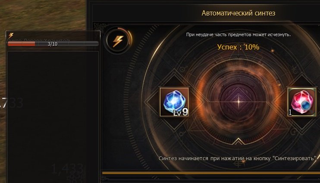Click the faded name text behind 3/10 bar
320x183 pixels.
(39, 40)
